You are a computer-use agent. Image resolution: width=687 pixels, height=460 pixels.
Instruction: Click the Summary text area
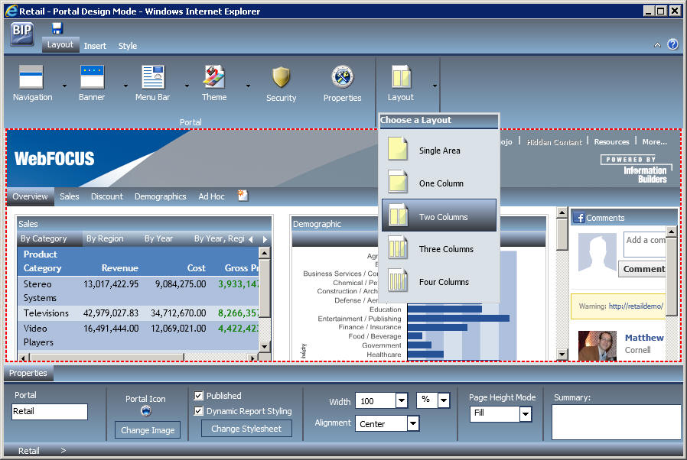tap(616, 422)
